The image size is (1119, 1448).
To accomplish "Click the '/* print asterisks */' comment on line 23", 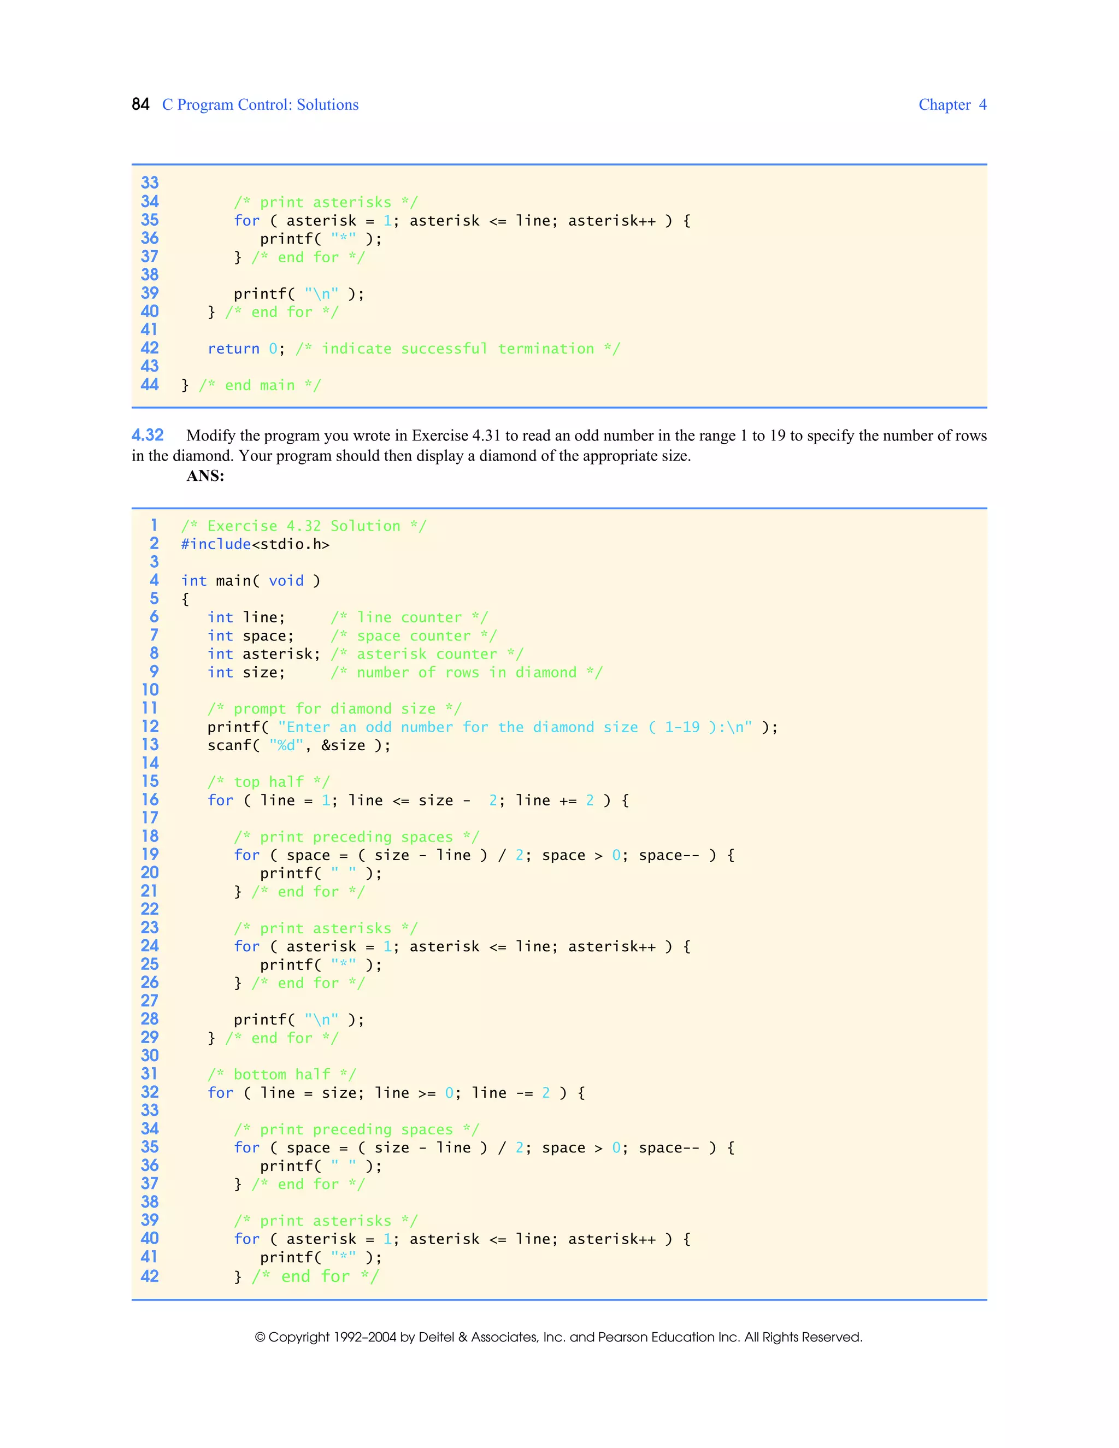I will pyautogui.click(x=326, y=928).
